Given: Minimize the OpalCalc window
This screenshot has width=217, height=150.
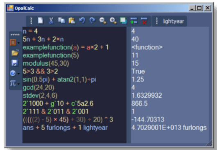Looking at the screenshot, I should [192, 8].
